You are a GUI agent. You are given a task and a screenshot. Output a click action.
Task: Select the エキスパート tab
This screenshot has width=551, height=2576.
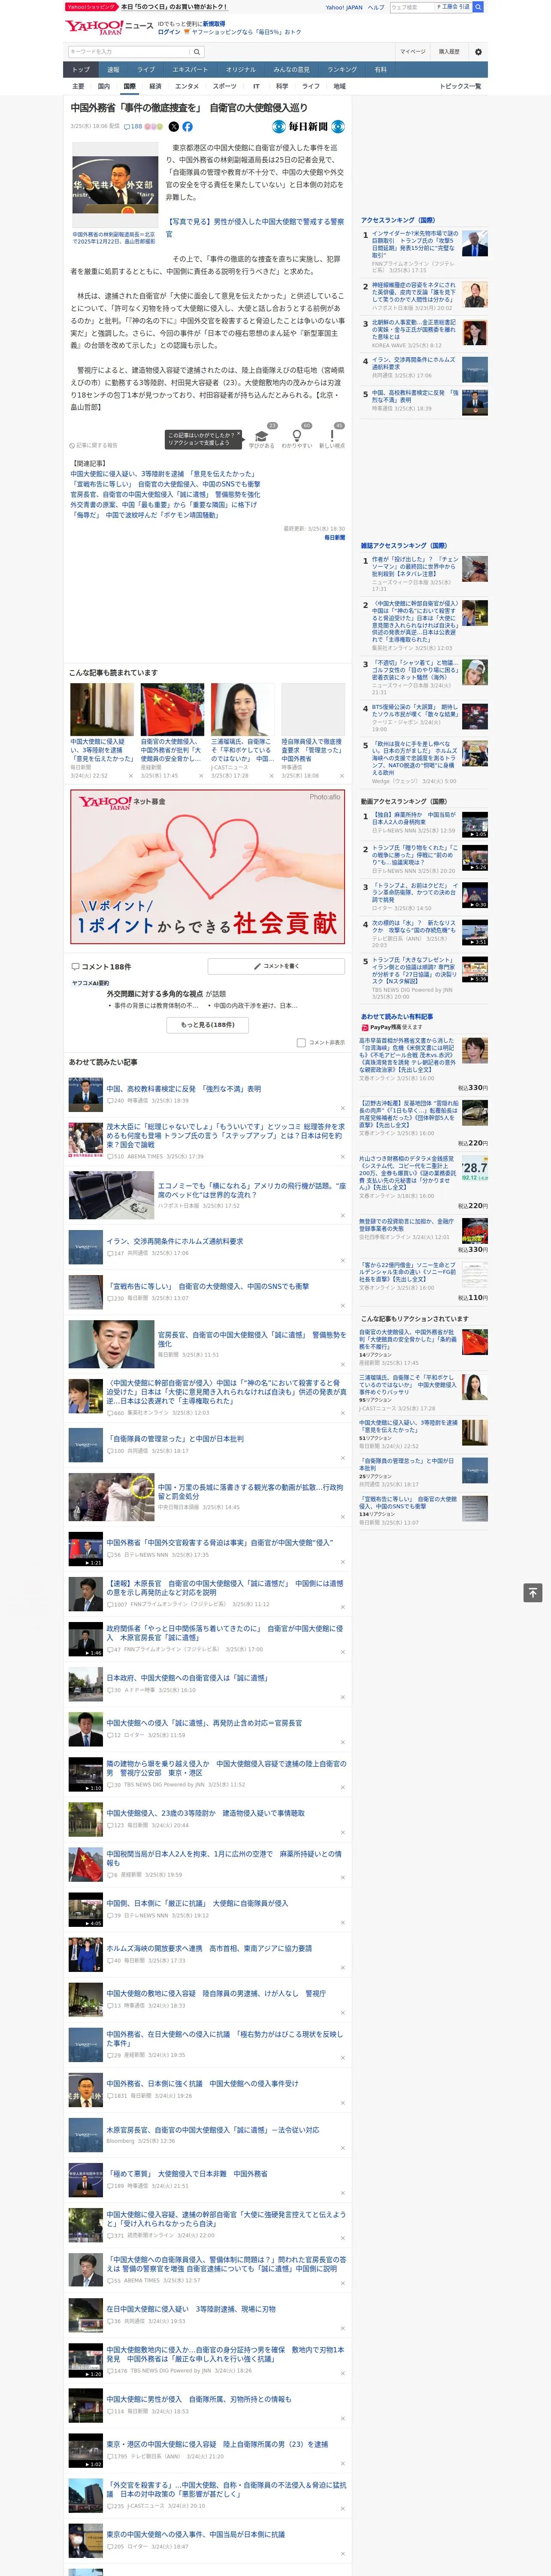click(190, 70)
